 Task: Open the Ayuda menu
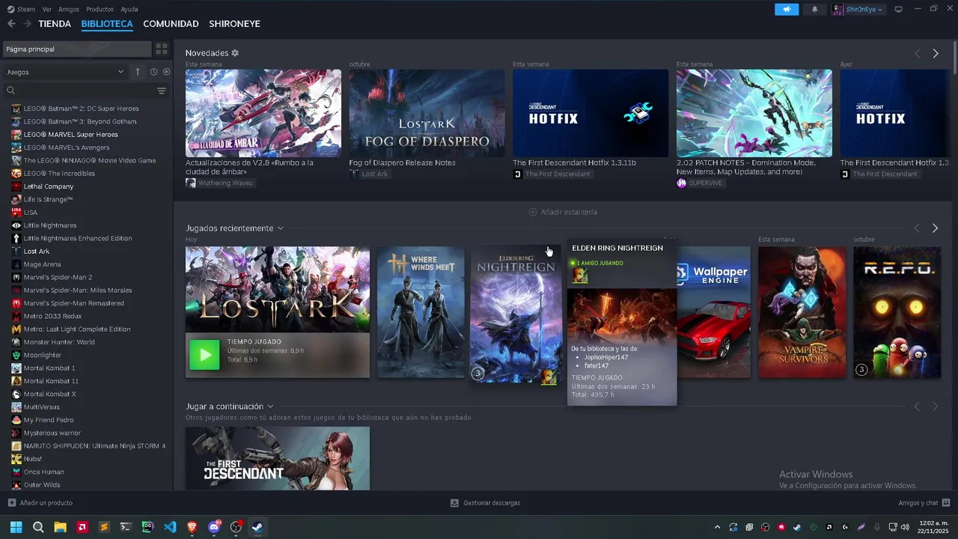[129, 9]
